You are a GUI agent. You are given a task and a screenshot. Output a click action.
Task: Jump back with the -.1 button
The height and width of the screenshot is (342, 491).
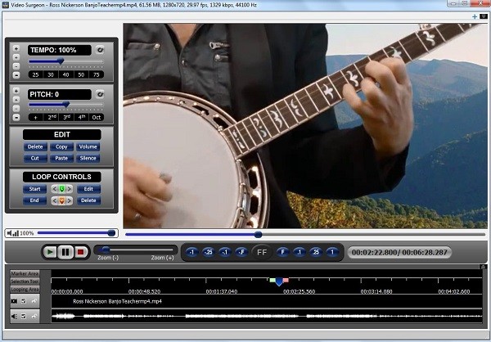[224, 252]
